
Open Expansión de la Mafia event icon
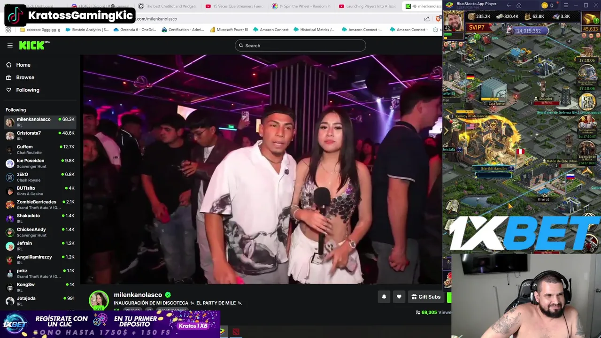(587, 150)
